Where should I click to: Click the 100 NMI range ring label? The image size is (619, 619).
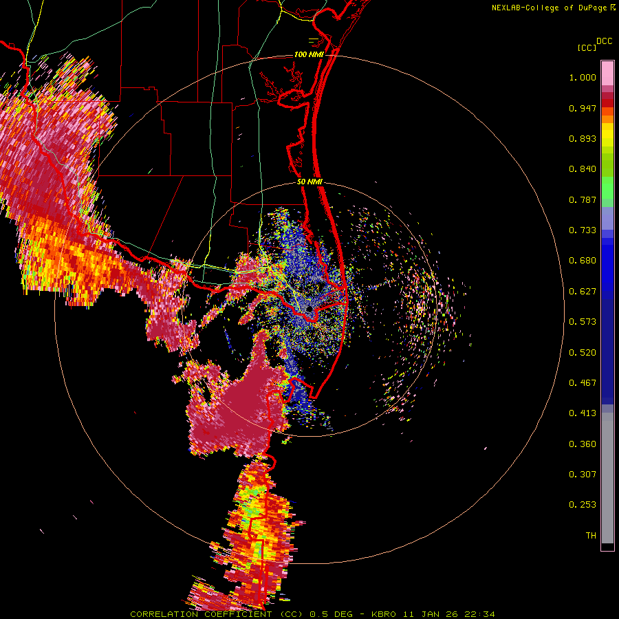(x=308, y=54)
